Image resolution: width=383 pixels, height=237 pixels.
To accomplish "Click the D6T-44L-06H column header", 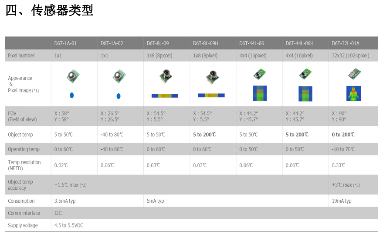I will (299, 43).
